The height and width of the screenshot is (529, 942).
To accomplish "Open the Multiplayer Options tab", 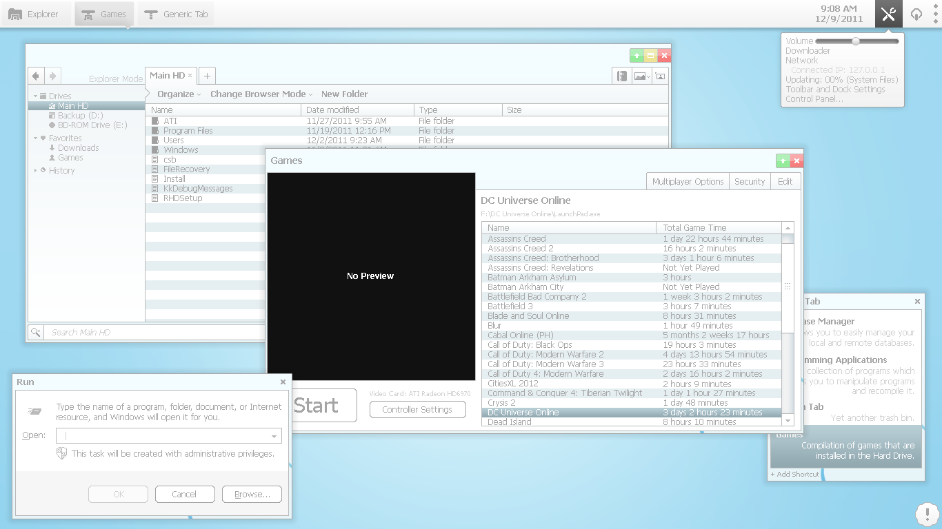I will pyautogui.click(x=688, y=181).
